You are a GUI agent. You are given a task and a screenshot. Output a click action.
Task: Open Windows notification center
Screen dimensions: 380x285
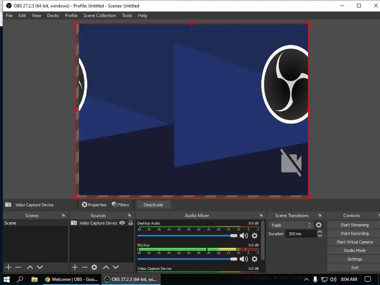point(368,279)
